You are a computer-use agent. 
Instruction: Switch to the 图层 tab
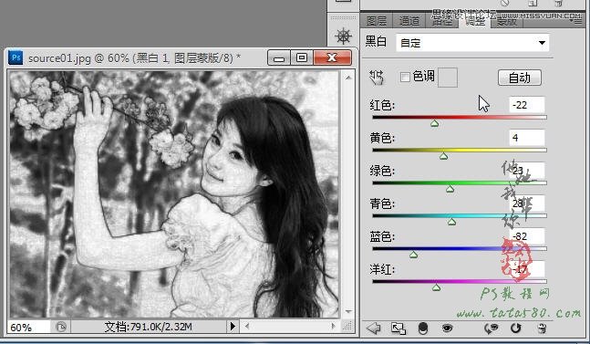pos(377,20)
